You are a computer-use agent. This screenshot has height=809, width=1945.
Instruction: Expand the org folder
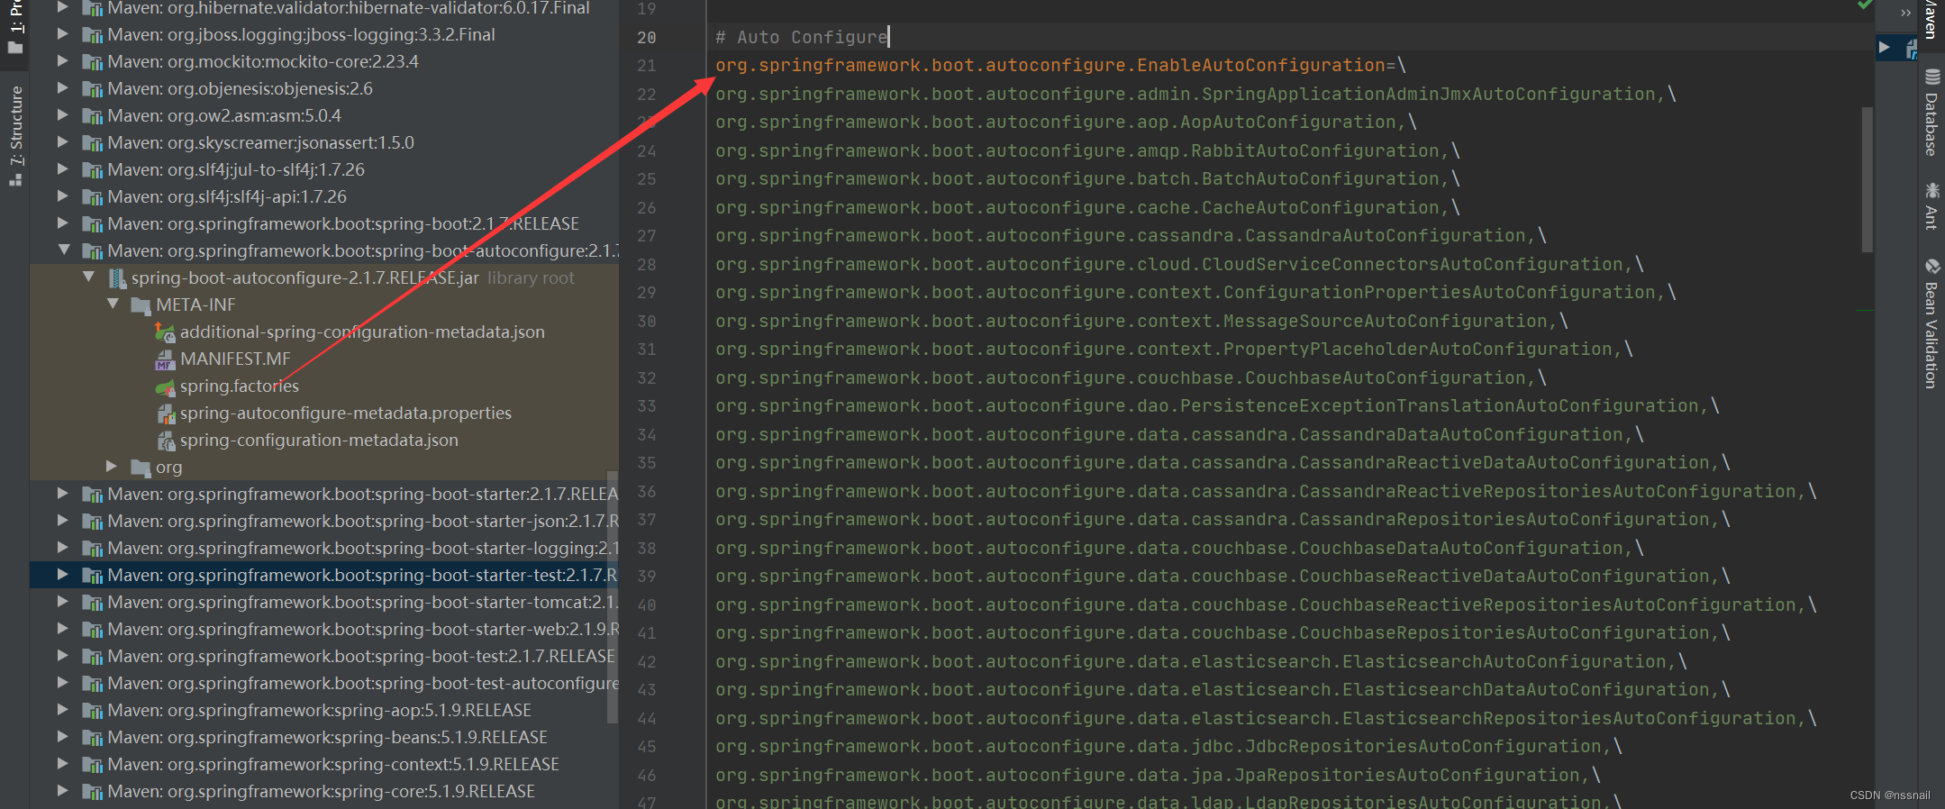[x=112, y=466]
